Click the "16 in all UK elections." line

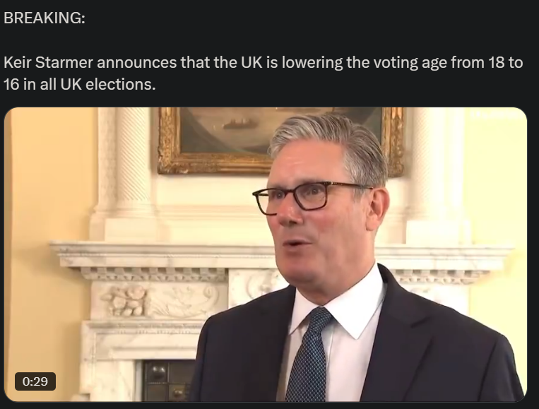coord(80,85)
